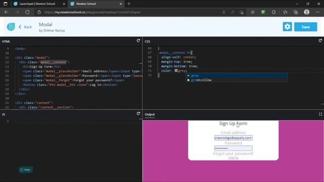This screenshot has height=182, width=324.
Task: Open the browser profile avatar
Action: point(307,12)
